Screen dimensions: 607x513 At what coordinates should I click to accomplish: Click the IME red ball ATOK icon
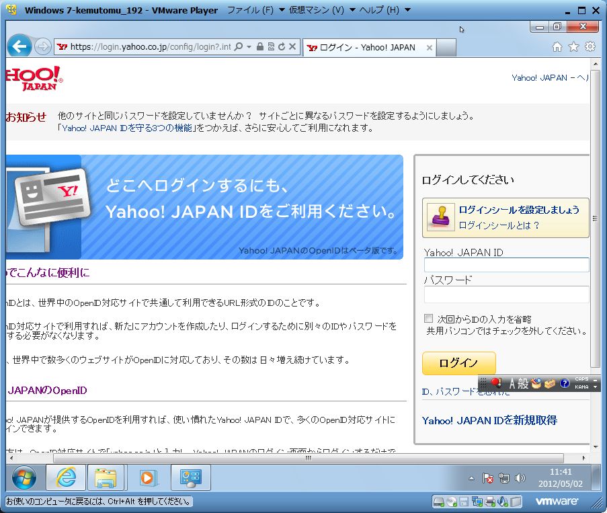496,383
